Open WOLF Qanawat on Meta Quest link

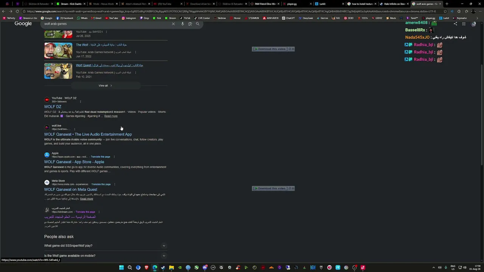71,190
